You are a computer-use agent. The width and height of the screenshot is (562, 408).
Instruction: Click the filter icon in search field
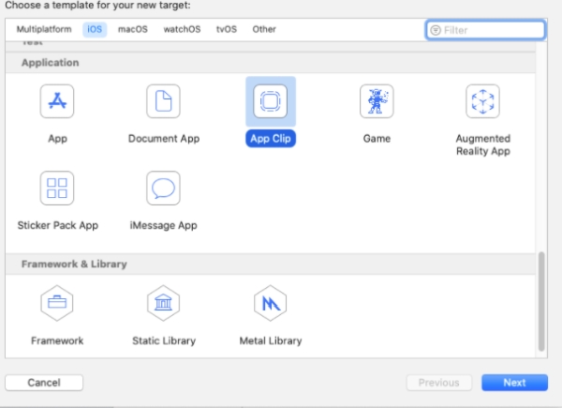tap(436, 30)
